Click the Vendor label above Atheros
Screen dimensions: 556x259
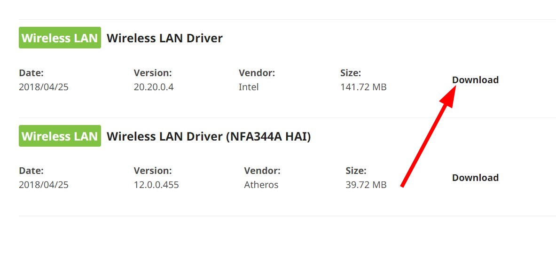262,171
